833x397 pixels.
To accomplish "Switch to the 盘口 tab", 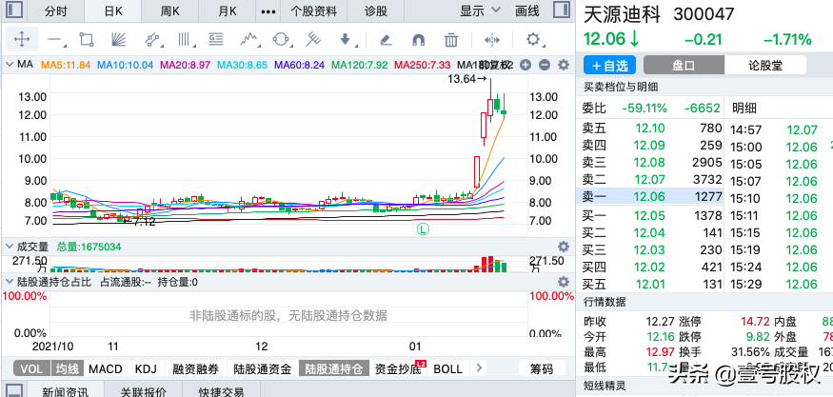I will pos(684,66).
